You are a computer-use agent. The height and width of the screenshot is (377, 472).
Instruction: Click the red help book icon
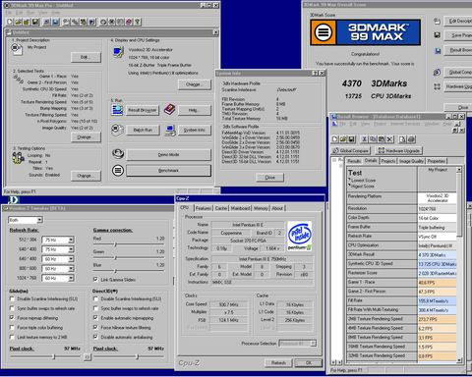169,109
